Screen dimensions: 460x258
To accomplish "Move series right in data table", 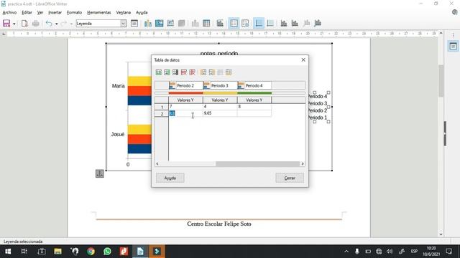I will click(212, 72).
